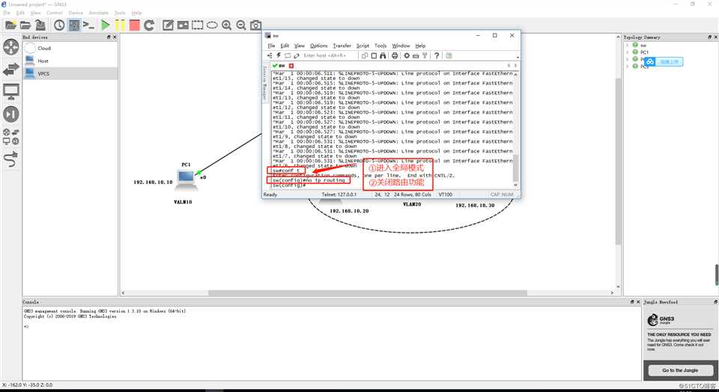Open GNS3 Annotate menu
719x392 pixels.
(99, 13)
